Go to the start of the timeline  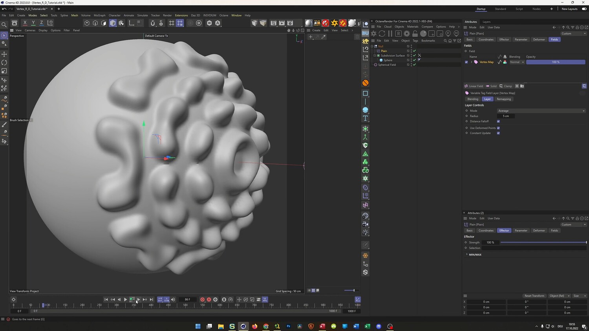tap(106, 300)
